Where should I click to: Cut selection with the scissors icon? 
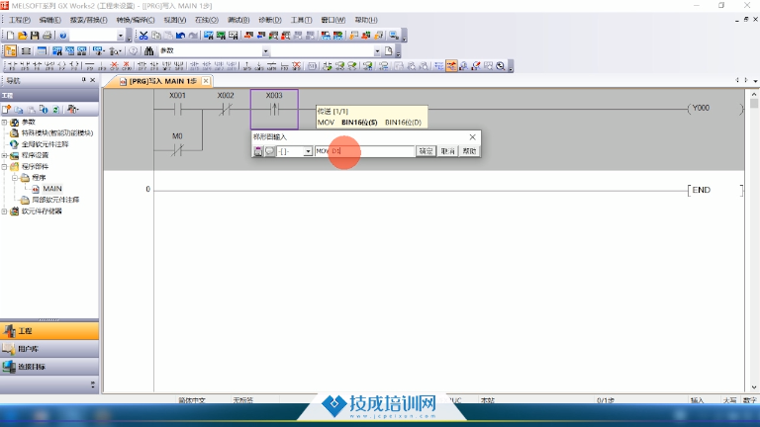pyautogui.click(x=143, y=36)
